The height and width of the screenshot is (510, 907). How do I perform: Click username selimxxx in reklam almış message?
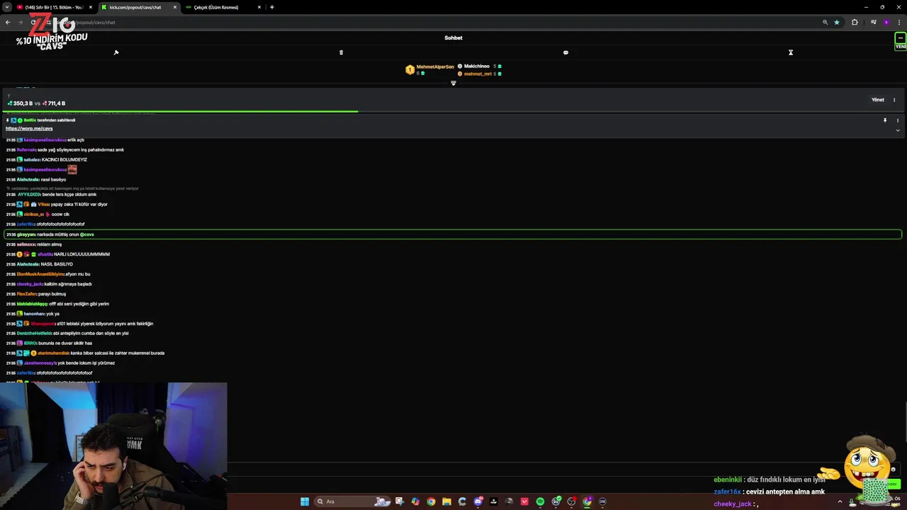click(26, 244)
